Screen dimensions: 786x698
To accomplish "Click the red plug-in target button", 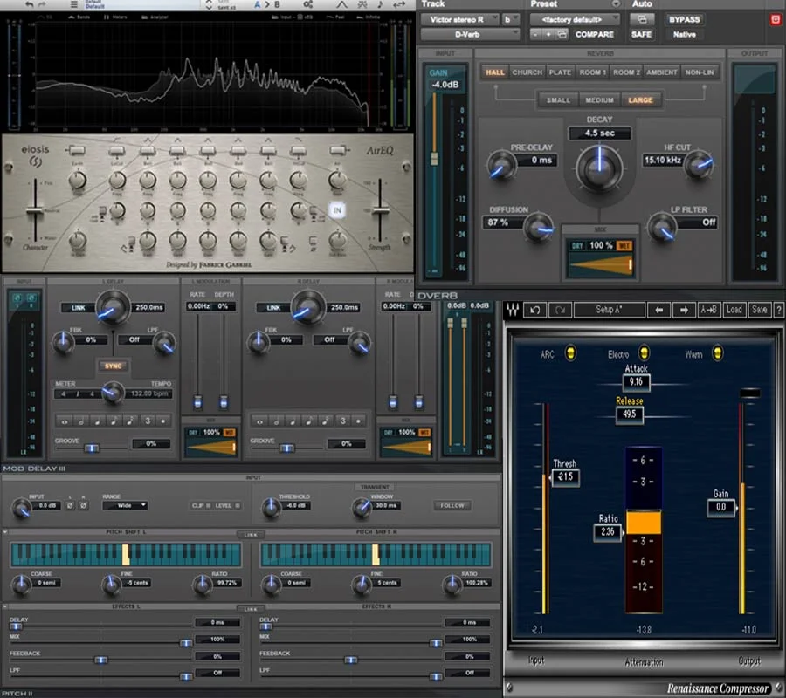I will [774, 19].
